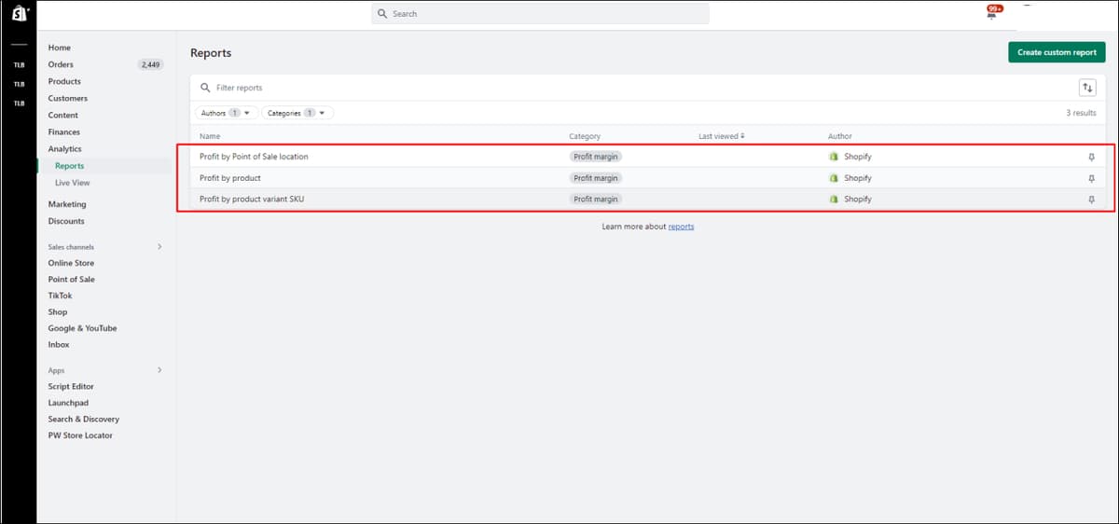Select Reports under Analytics

click(70, 166)
